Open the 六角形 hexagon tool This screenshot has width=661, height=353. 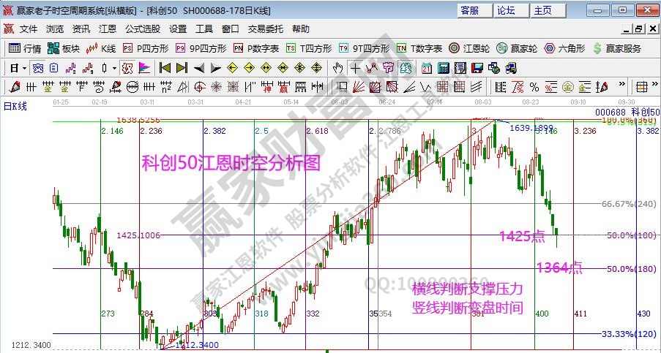pyautogui.click(x=564, y=48)
